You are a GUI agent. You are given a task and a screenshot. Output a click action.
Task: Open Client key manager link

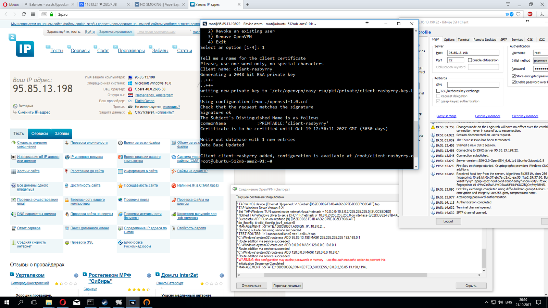[x=525, y=116]
